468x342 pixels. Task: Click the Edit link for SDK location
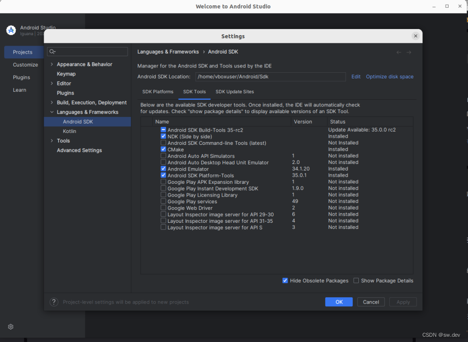pos(356,77)
